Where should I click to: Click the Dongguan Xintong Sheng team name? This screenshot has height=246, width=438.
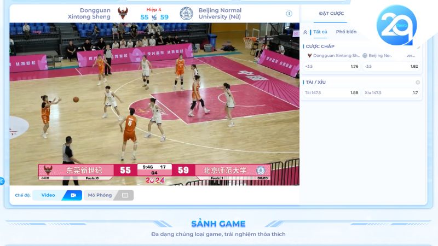[x=89, y=13]
